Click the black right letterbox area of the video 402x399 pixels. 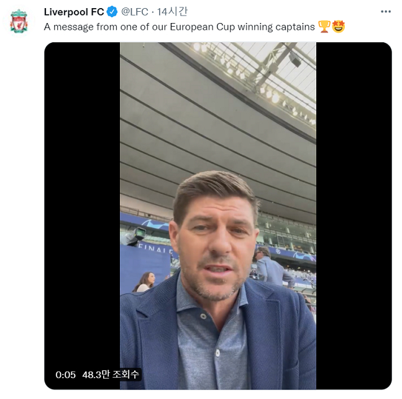tap(354, 216)
